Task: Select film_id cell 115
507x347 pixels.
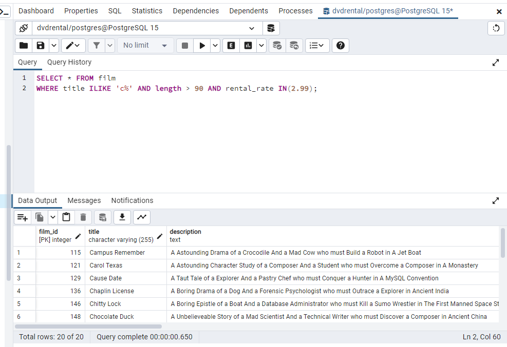Action: click(x=60, y=253)
